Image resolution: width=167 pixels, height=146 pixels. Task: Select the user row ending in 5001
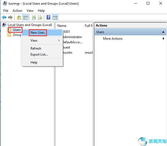point(66,32)
